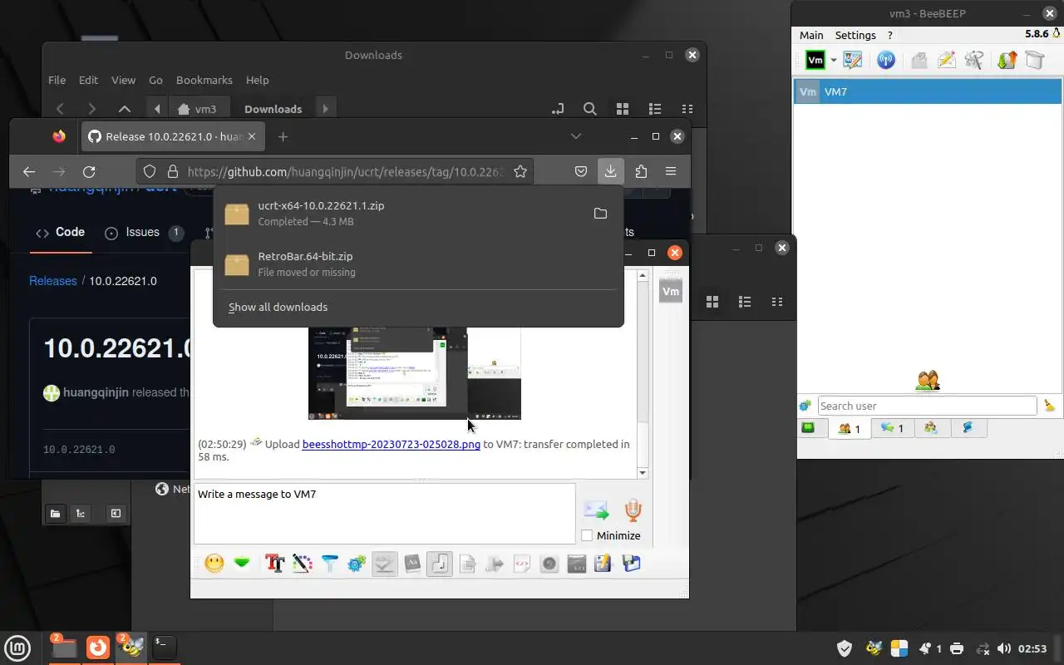The height and width of the screenshot is (665, 1064).
Task: Click the blue broadcast antenna icon
Action: pyautogui.click(x=886, y=60)
